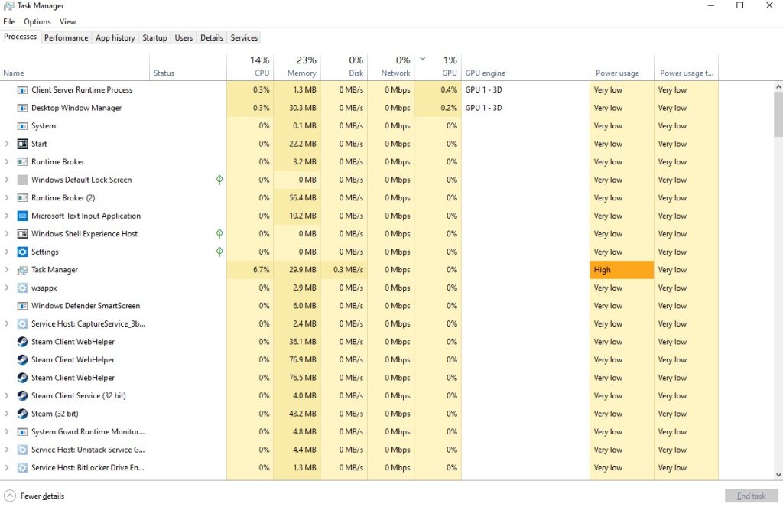Sort by the Power usage column header
Viewport: 783px width, 507px height.
(622, 67)
